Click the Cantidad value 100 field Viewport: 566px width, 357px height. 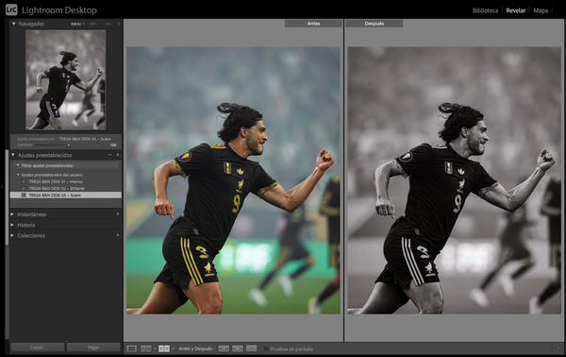(113, 144)
